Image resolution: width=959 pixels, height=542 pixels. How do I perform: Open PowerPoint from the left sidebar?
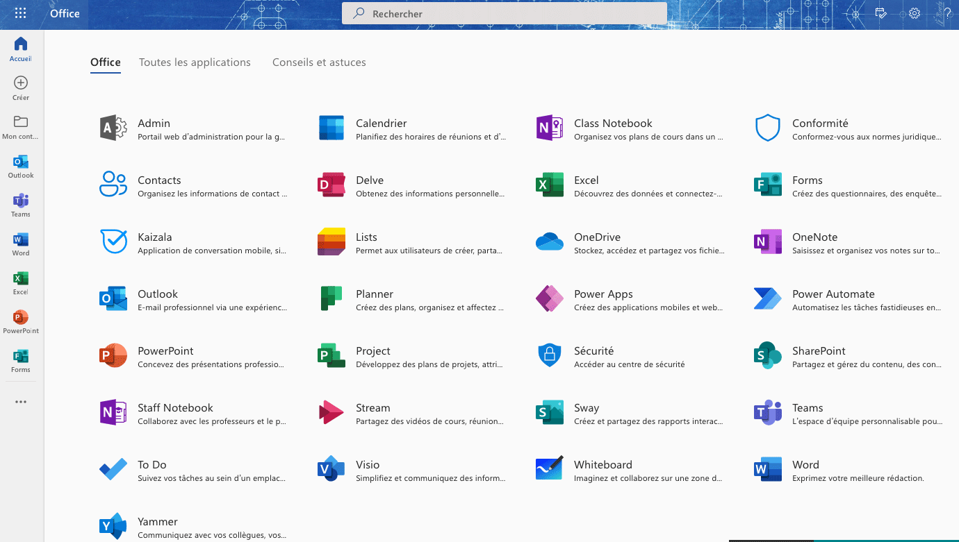21,321
